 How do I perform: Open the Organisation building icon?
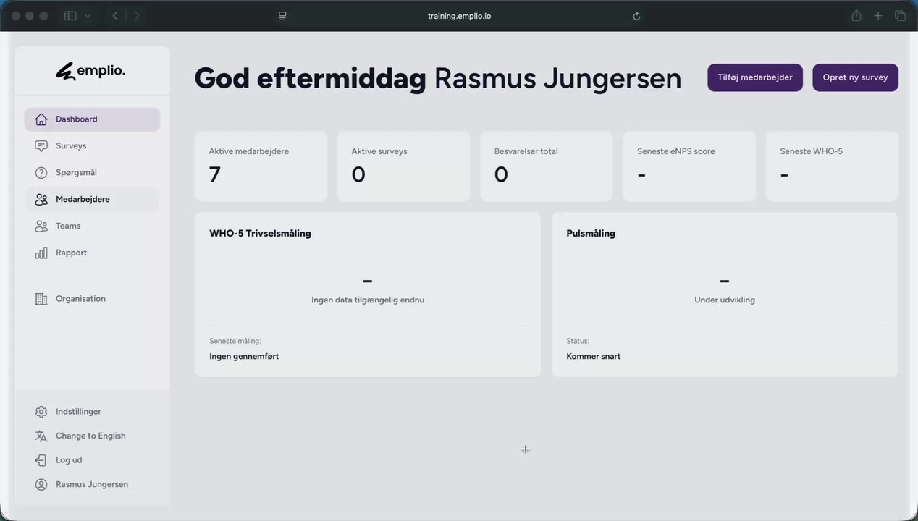coord(41,299)
